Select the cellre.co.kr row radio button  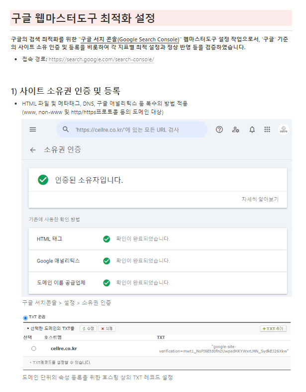click(x=34, y=349)
